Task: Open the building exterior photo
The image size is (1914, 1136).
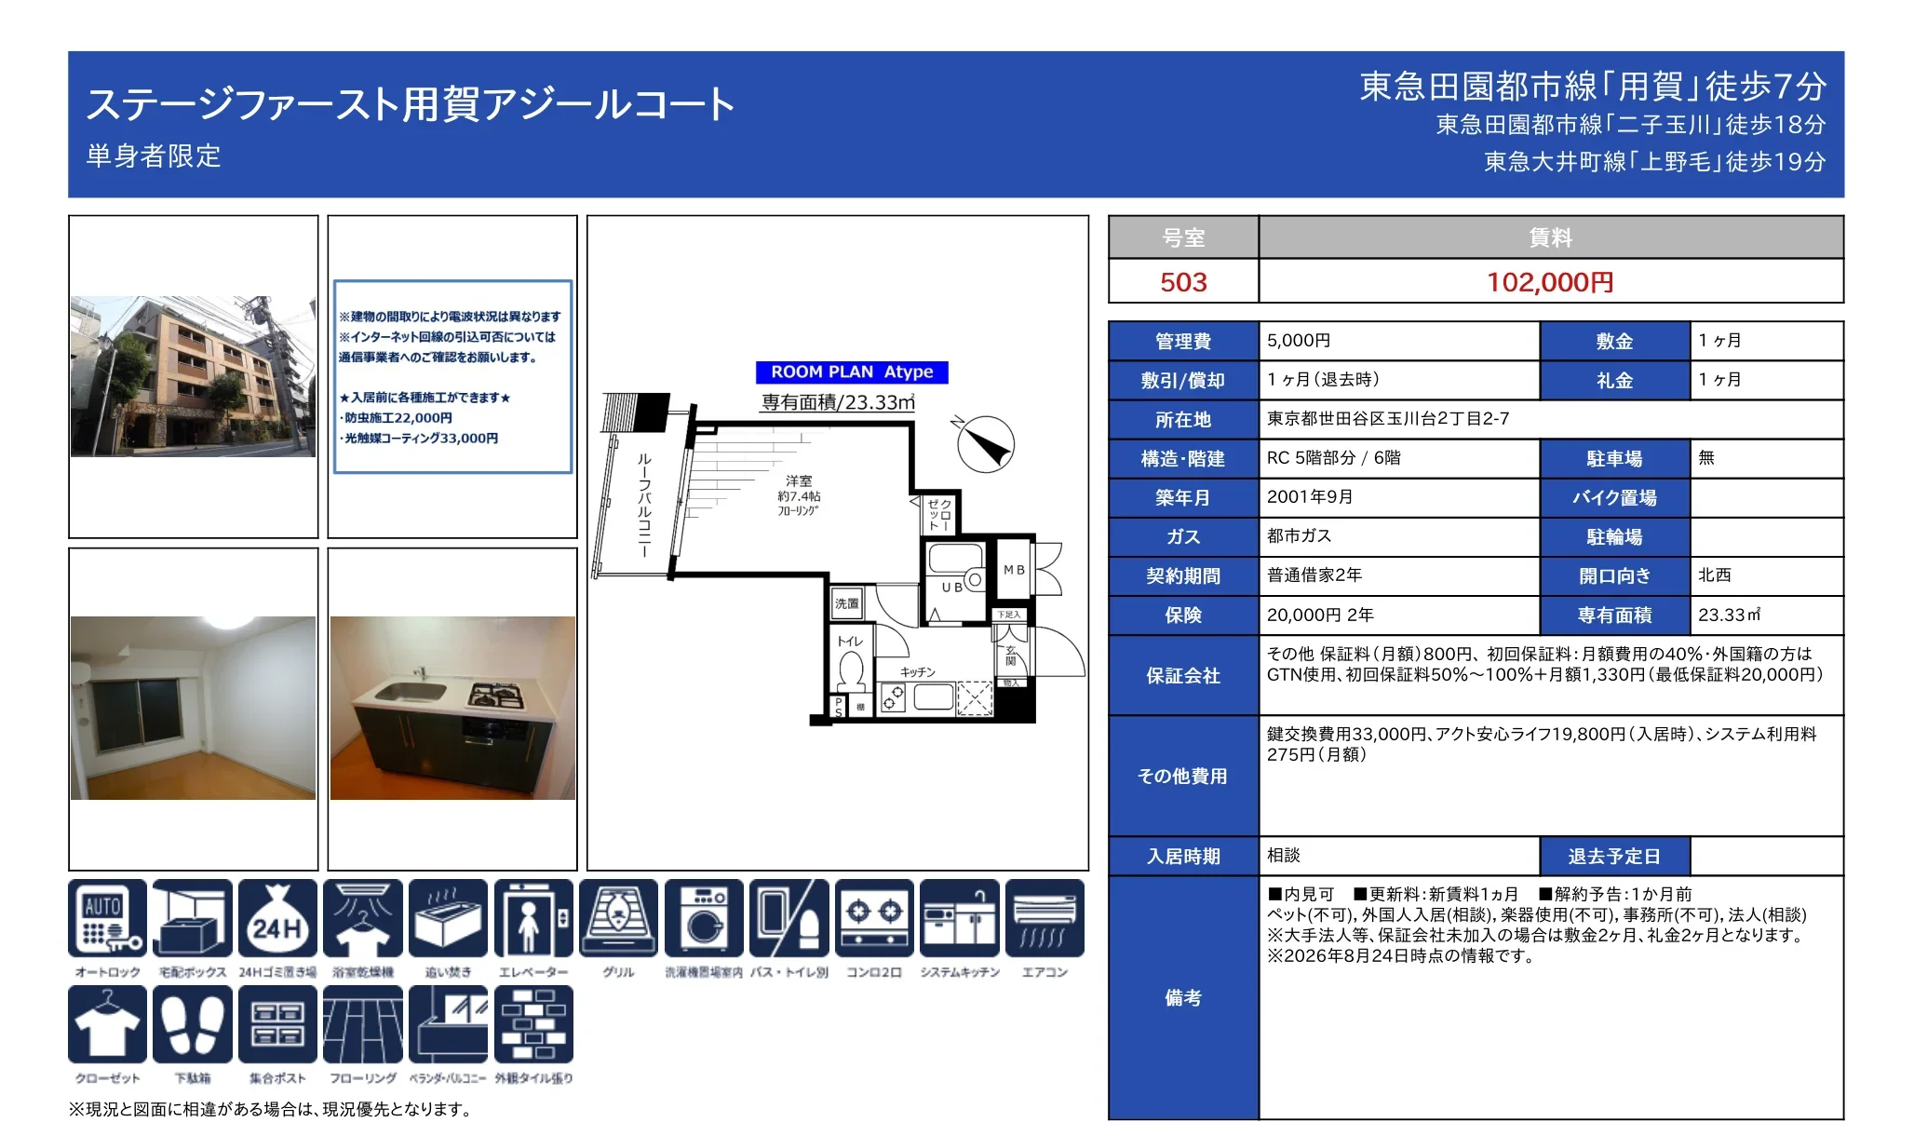Action: point(194,376)
